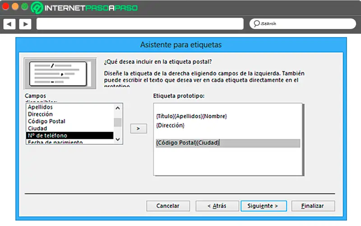Click the label preview thumbnail image

[60, 74]
